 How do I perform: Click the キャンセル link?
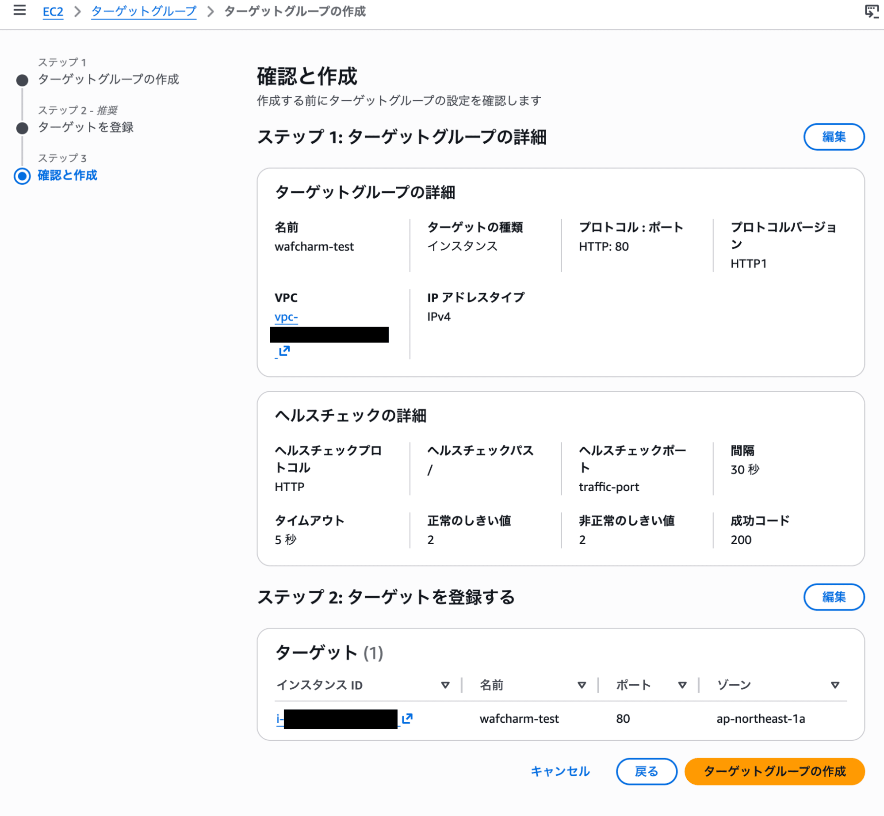tap(560, 771)
